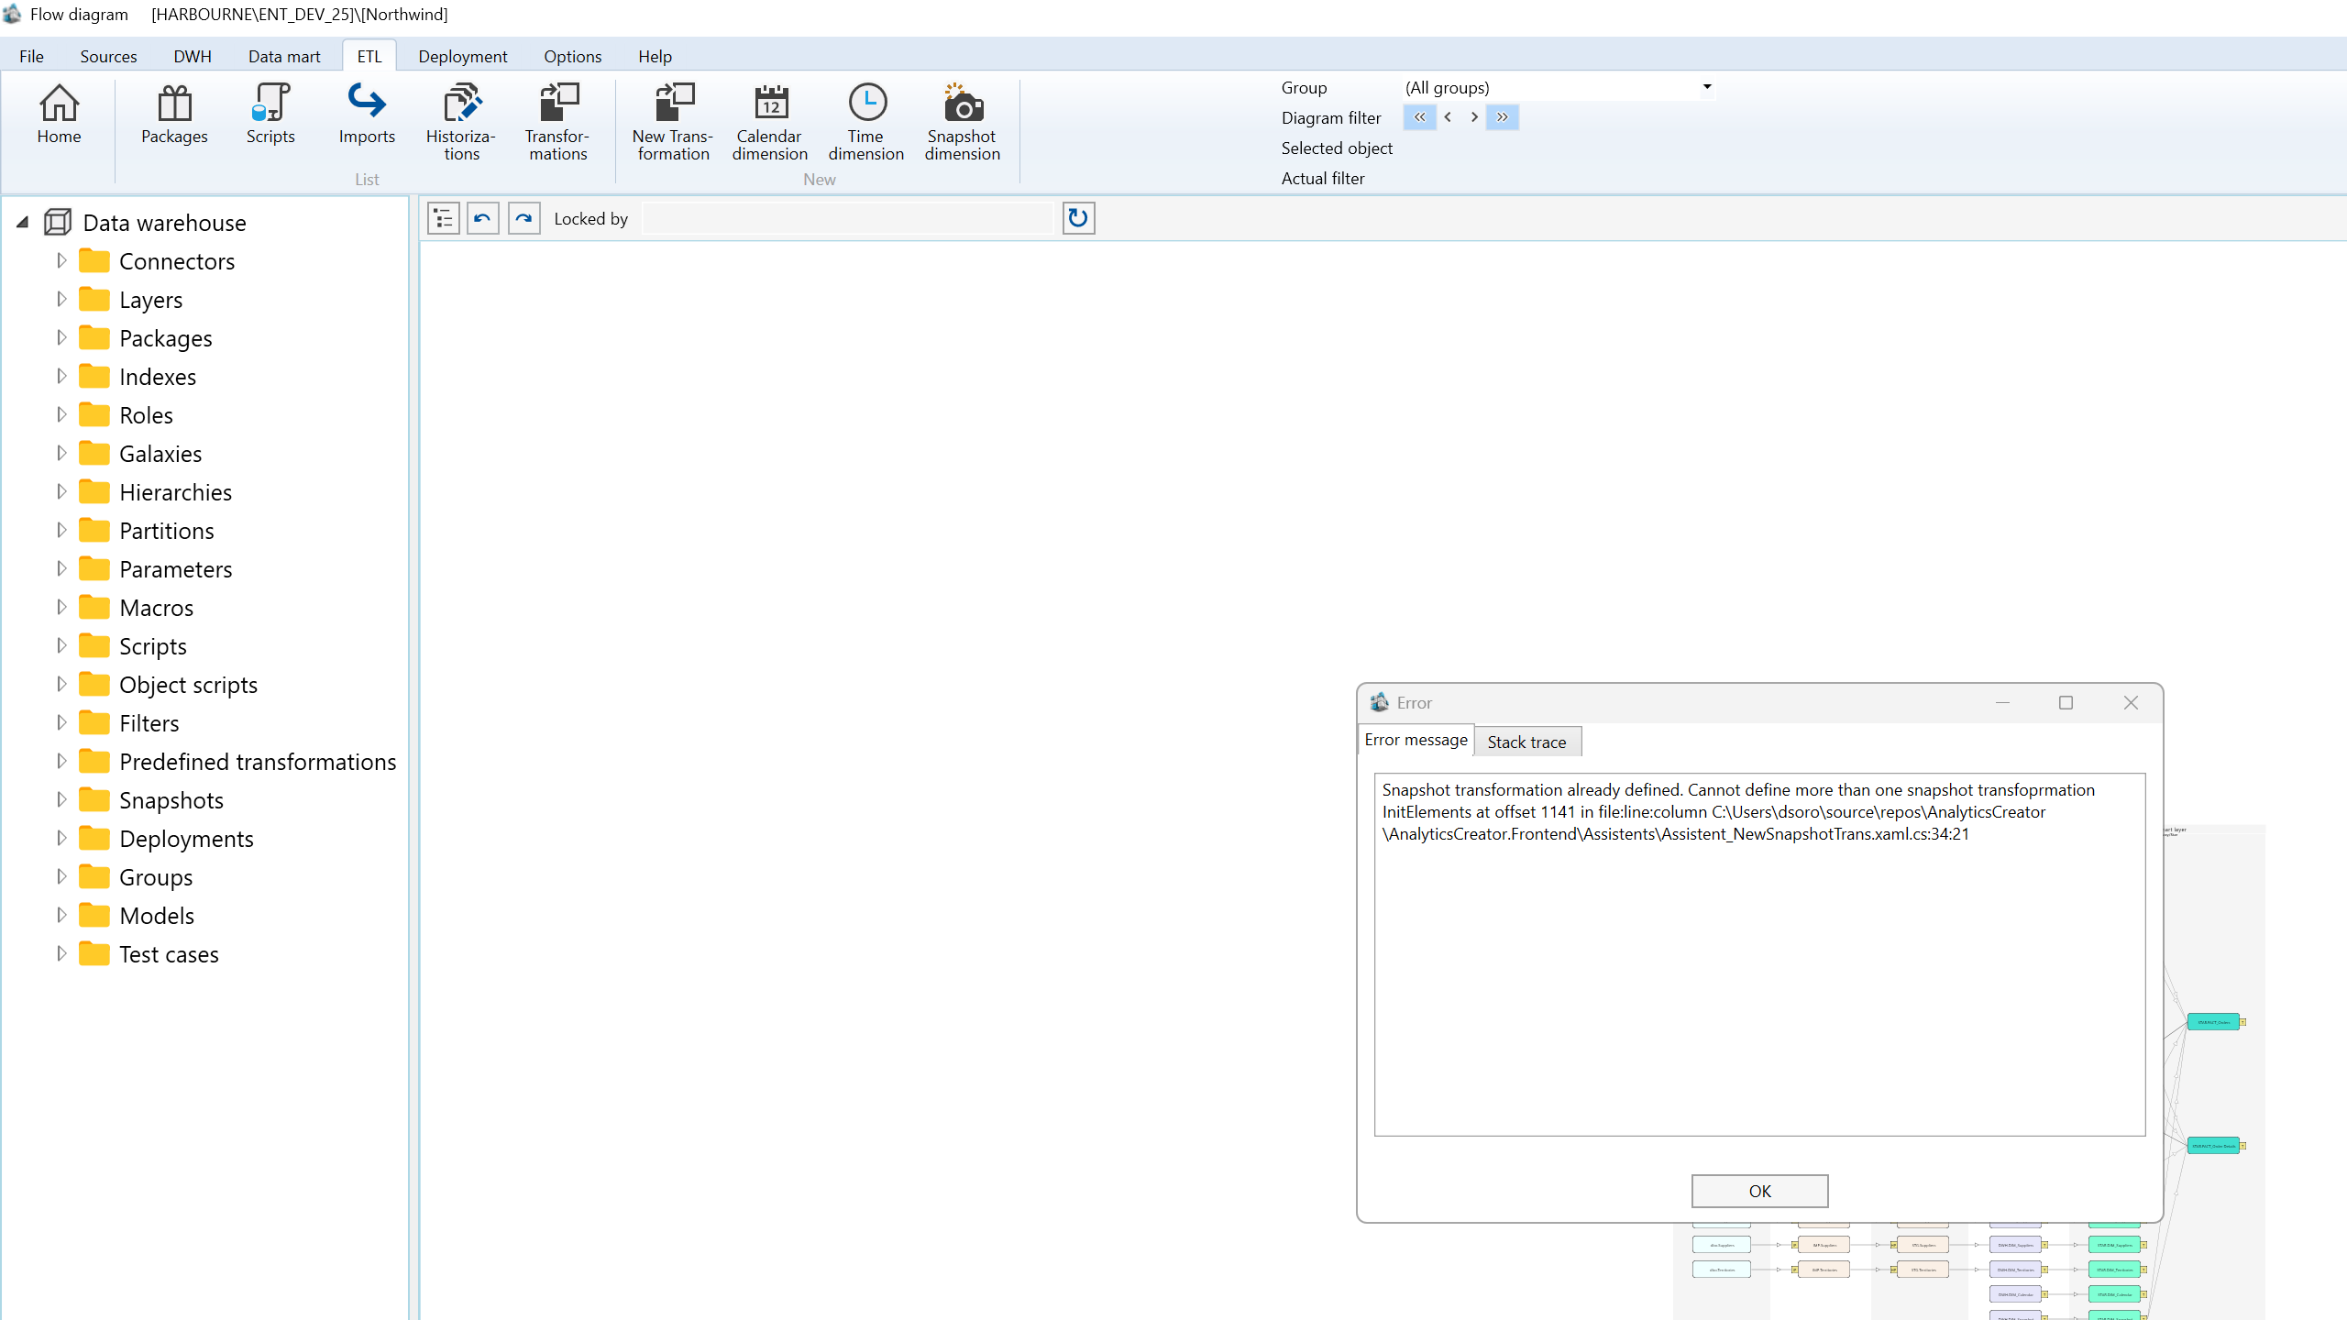Go to next diagram filter
2347x1320 pixels.
tap(1474, 117)
